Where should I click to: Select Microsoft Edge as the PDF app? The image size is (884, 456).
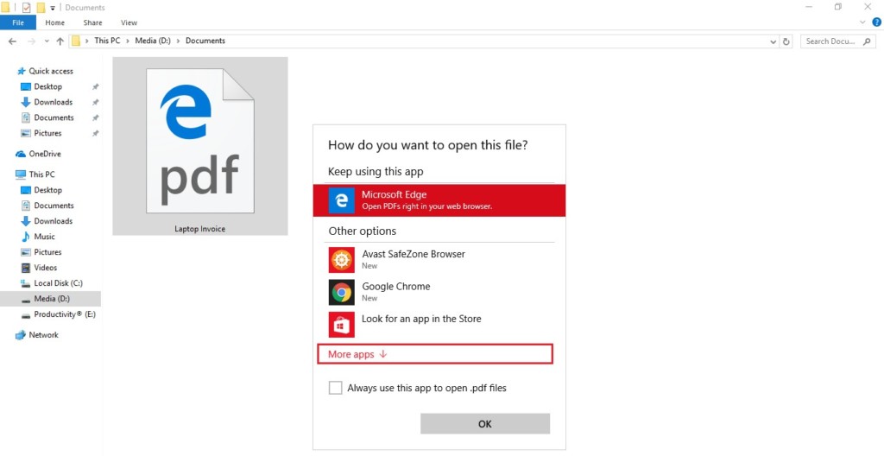[439, 200]
